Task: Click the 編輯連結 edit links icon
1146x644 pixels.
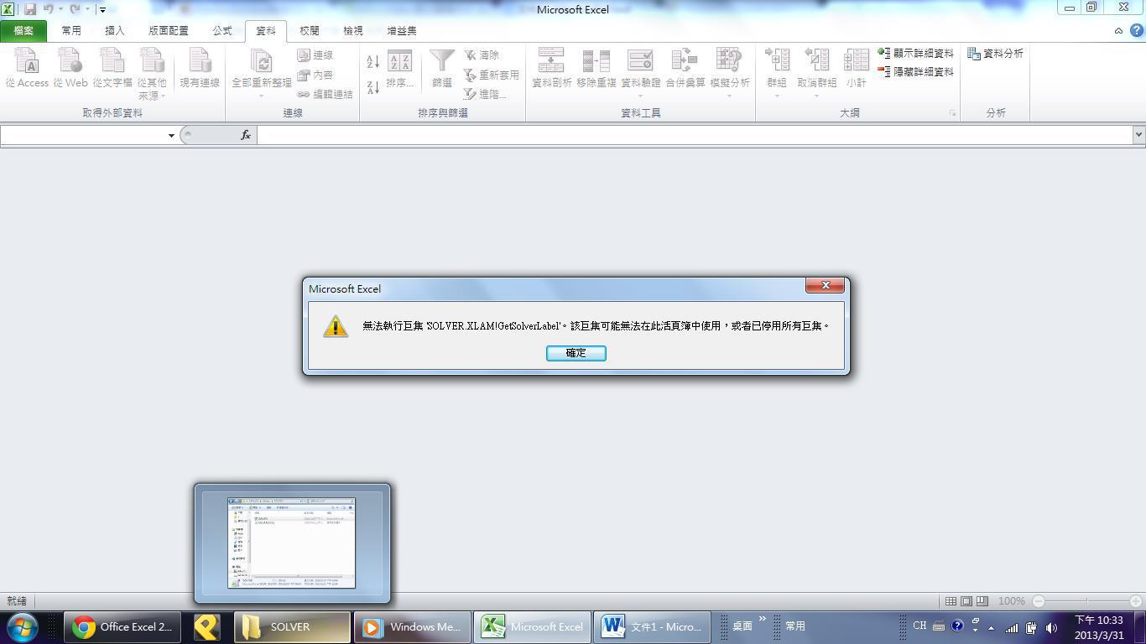Action: pos(325,94)
